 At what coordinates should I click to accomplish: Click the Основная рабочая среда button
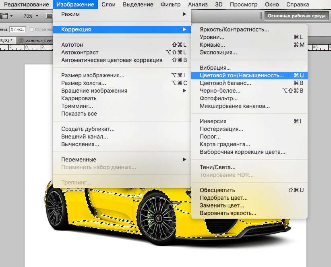click(x=297, y=16)
